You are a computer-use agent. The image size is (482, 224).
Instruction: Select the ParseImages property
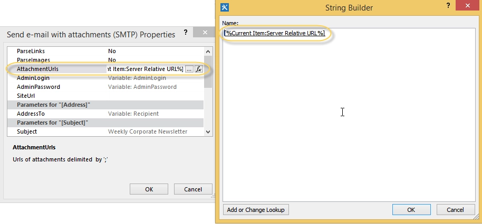(x=33, y=60)
